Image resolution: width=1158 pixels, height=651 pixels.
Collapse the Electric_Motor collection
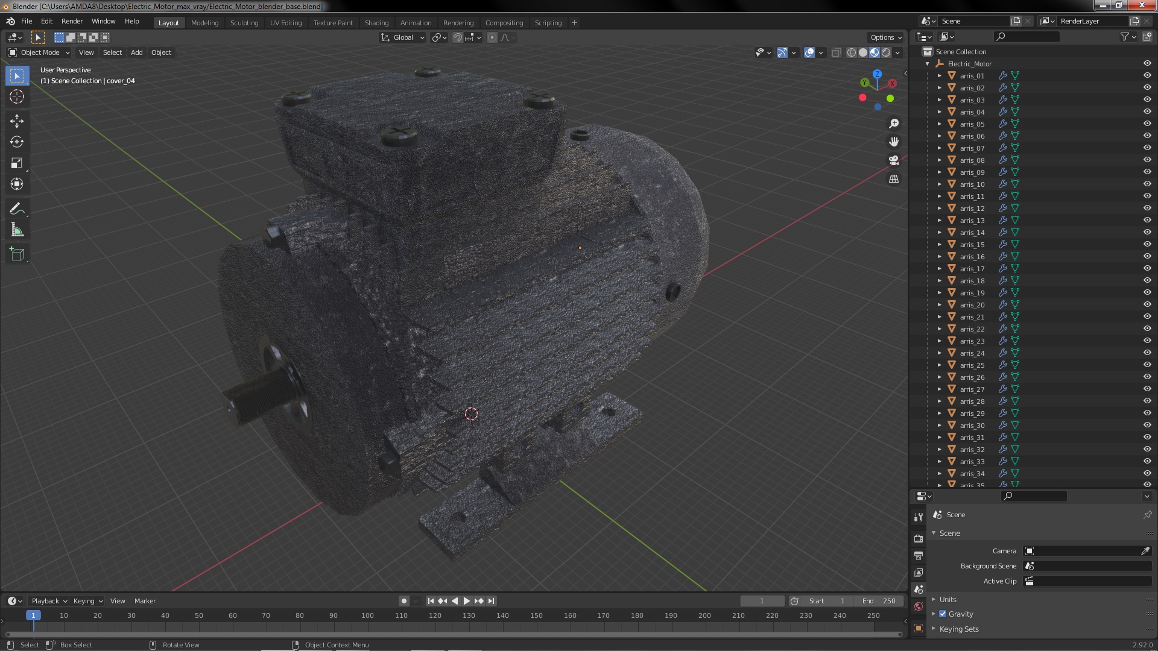tap(928, 63)
